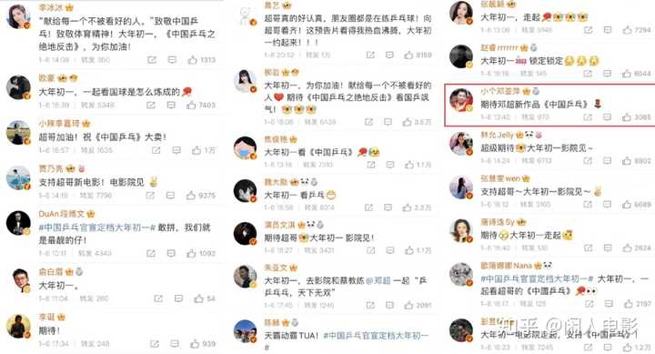Open the comment icon on 唐诗逸Sy's post
655x354 pixels.
tap(609, 248)
